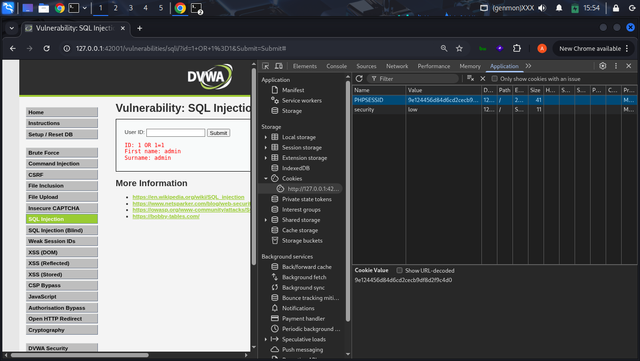Toggle the device toolbar icon

(279, 66)
